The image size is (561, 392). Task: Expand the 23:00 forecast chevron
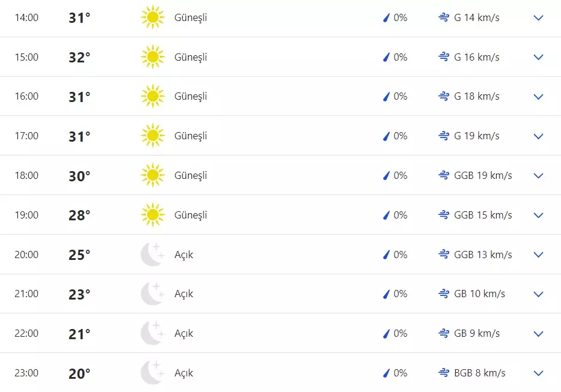tap(538, 373)
